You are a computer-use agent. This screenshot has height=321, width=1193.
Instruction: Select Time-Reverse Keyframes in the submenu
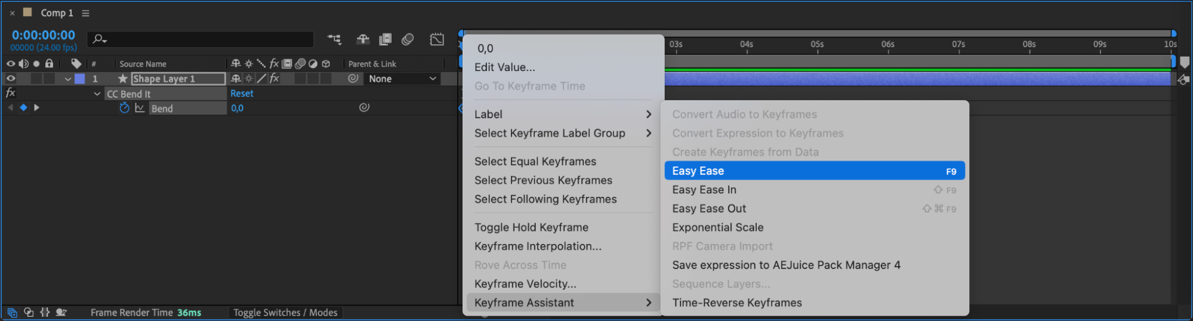coord(736,303)
